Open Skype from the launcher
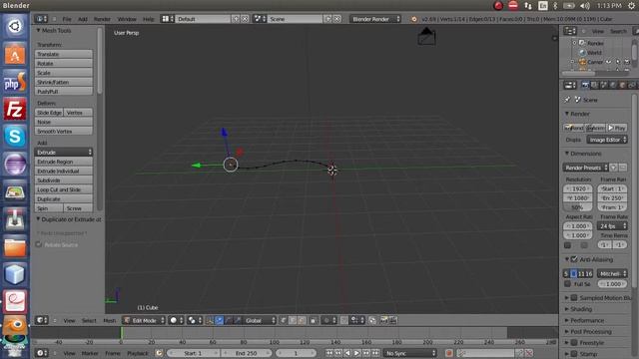639x359 pixels. (x=15, y=137)
